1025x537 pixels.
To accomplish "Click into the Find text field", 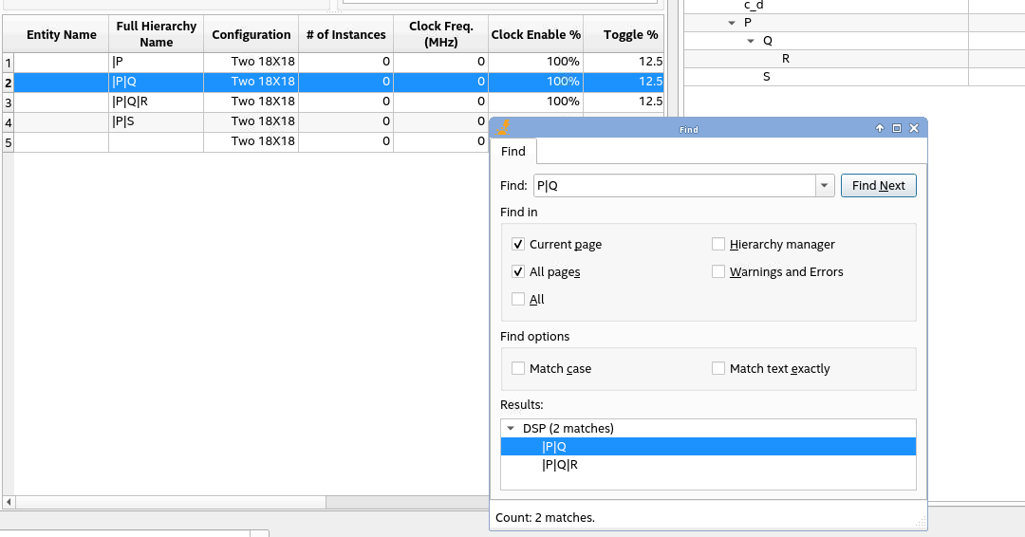I will (x=674, y=186).
